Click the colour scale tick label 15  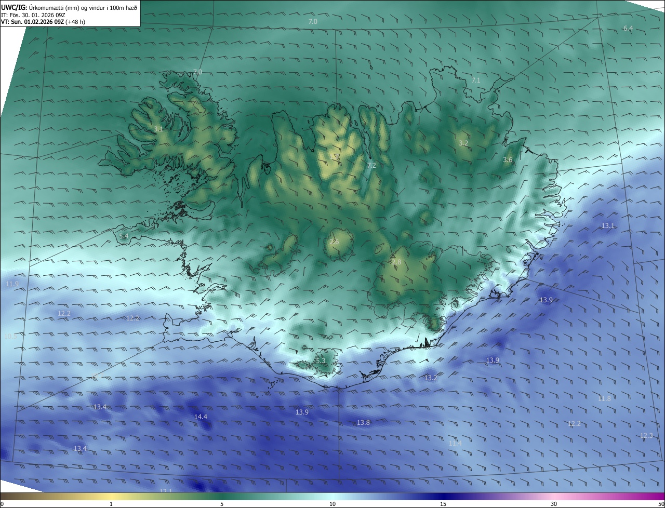click(443, 504)
